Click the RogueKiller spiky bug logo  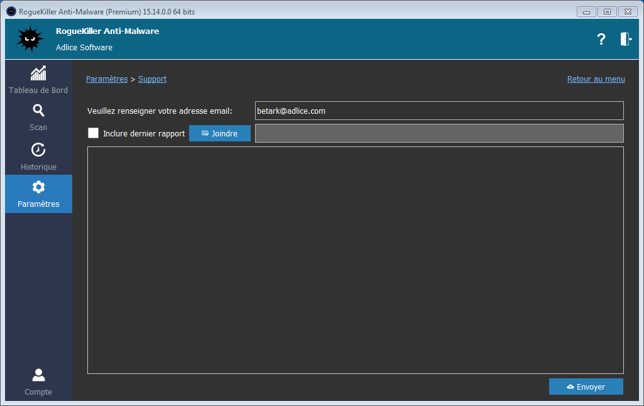tap(30, 39)
